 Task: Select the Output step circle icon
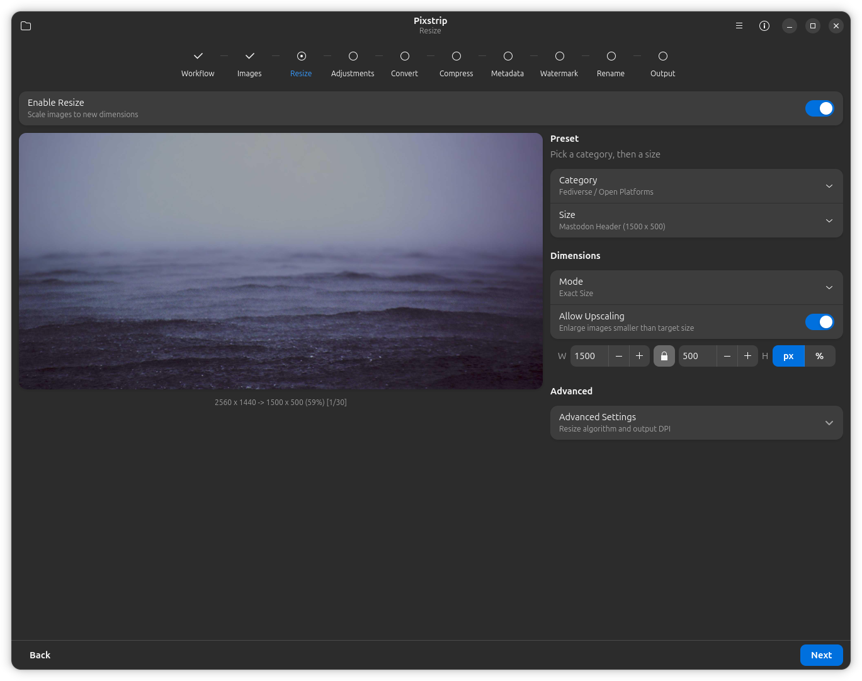662,56
